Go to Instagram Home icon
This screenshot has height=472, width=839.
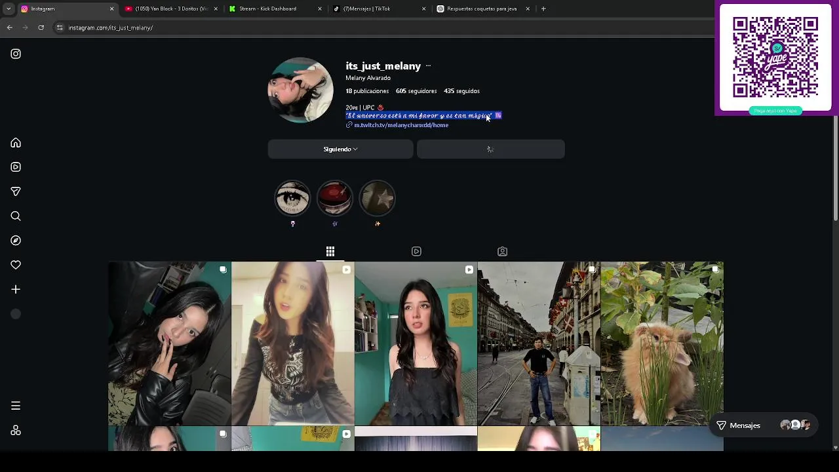[16, 143]
